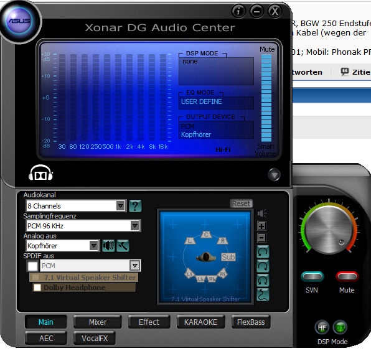371x351 pixels.
Task: Open the hammer settings icon next to Kopfhörer
Action: [x=123, y=246]
